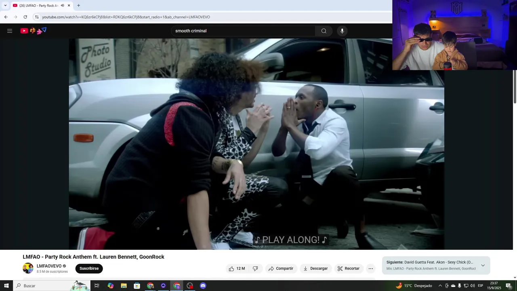Reload the current page
Image resolution: width=517 pixels, height=291 pixels.
click(25, 17)
